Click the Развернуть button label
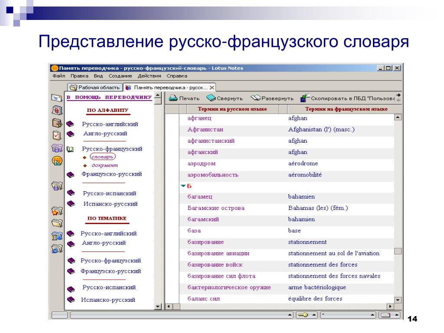Image resolution: width=444 pixels, height=333 pixels. (x=277, y=98)
